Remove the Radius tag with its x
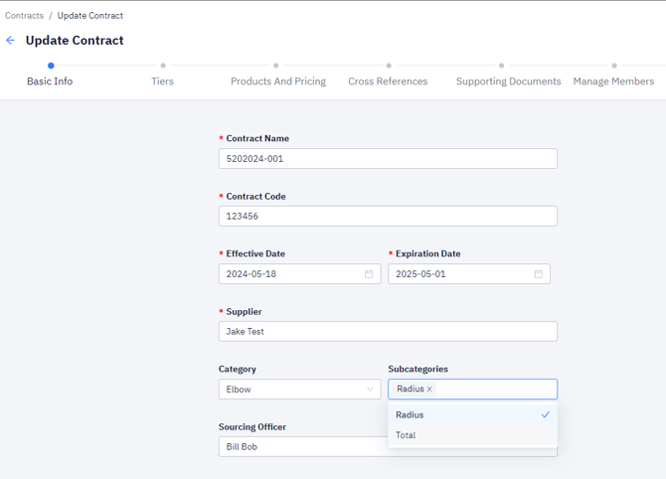Image resolution: width=666 pixels, height=479 pixels. point(429,390)
